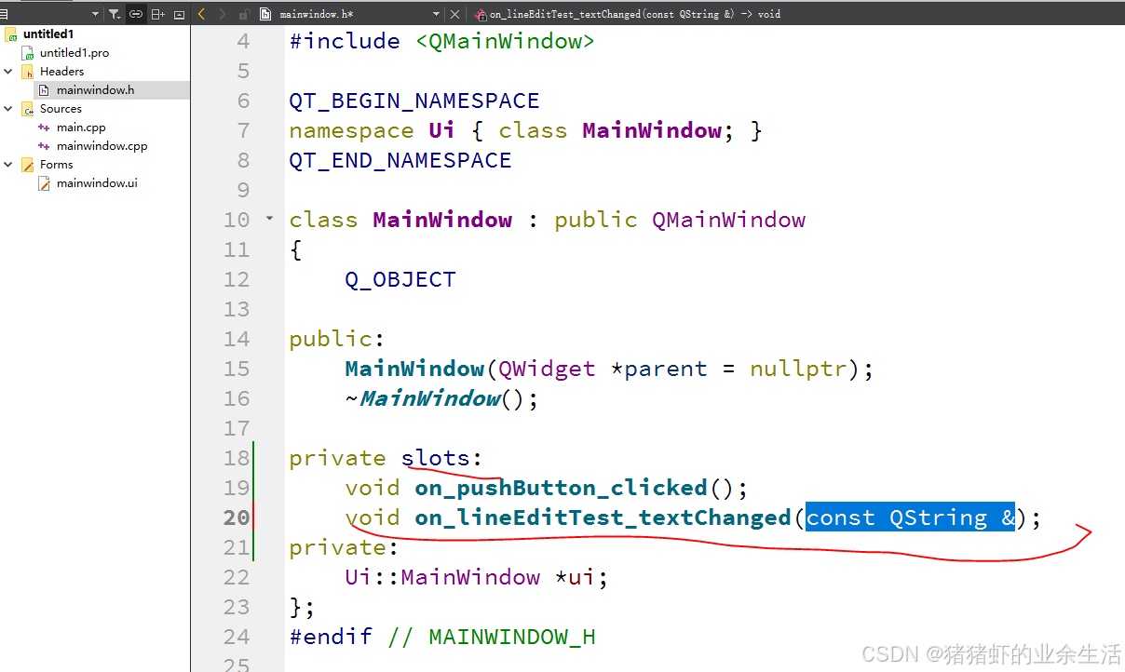1125x672 pixels.
Task: Collapse the Sources folder chevron
Action: coord(8,109)
